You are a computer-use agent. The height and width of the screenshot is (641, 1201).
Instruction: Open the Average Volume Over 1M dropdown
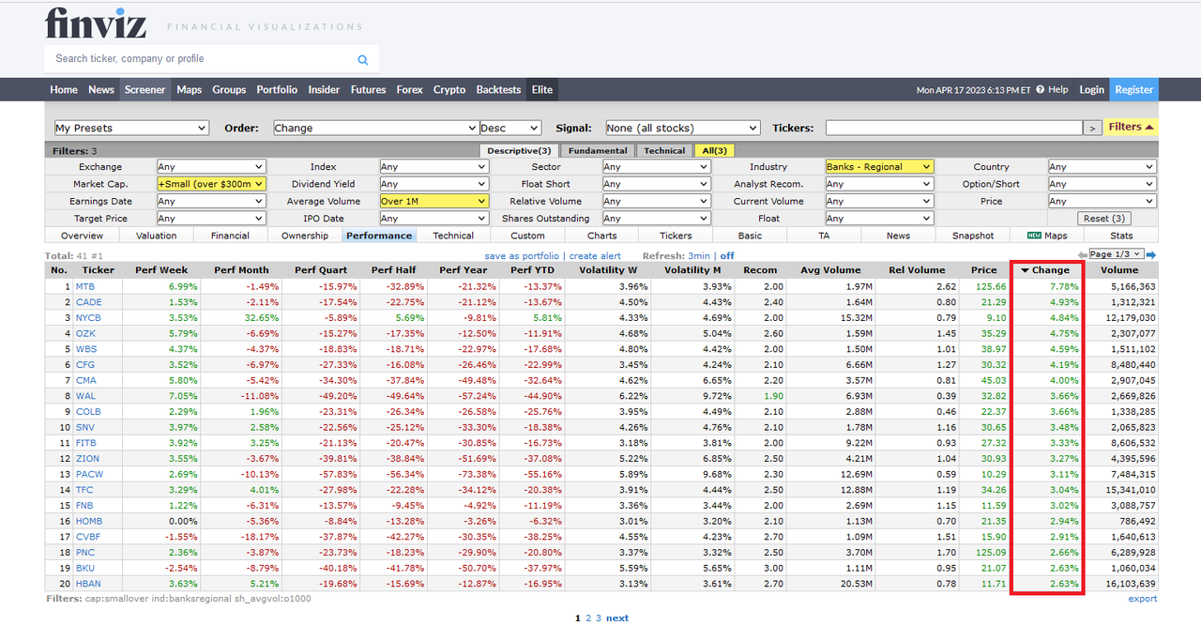tap(434, 201)
